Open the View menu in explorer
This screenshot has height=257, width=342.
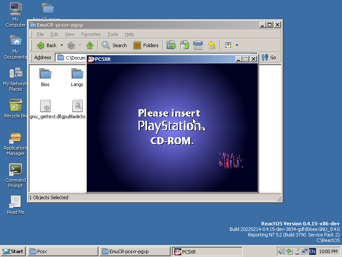coord(70,34)
